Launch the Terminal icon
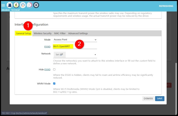 [16, 5]
